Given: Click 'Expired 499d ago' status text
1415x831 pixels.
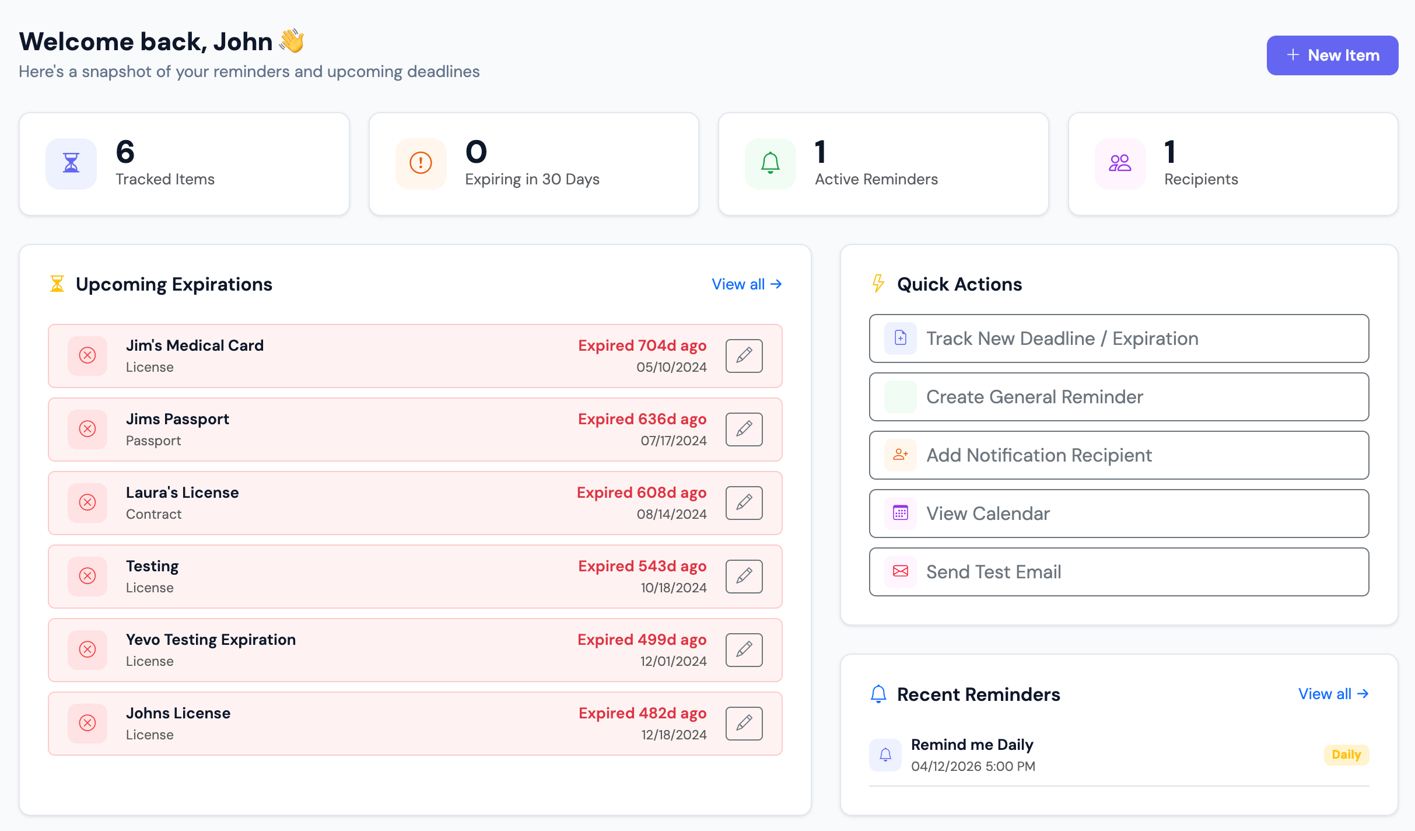Looking at the screenshot, I should pyautogui.click(x=642, y=640).
